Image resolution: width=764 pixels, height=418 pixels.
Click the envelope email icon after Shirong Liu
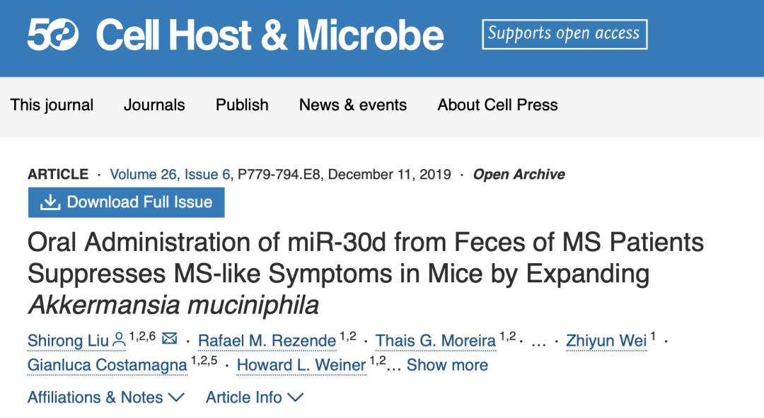click(170, 337)
